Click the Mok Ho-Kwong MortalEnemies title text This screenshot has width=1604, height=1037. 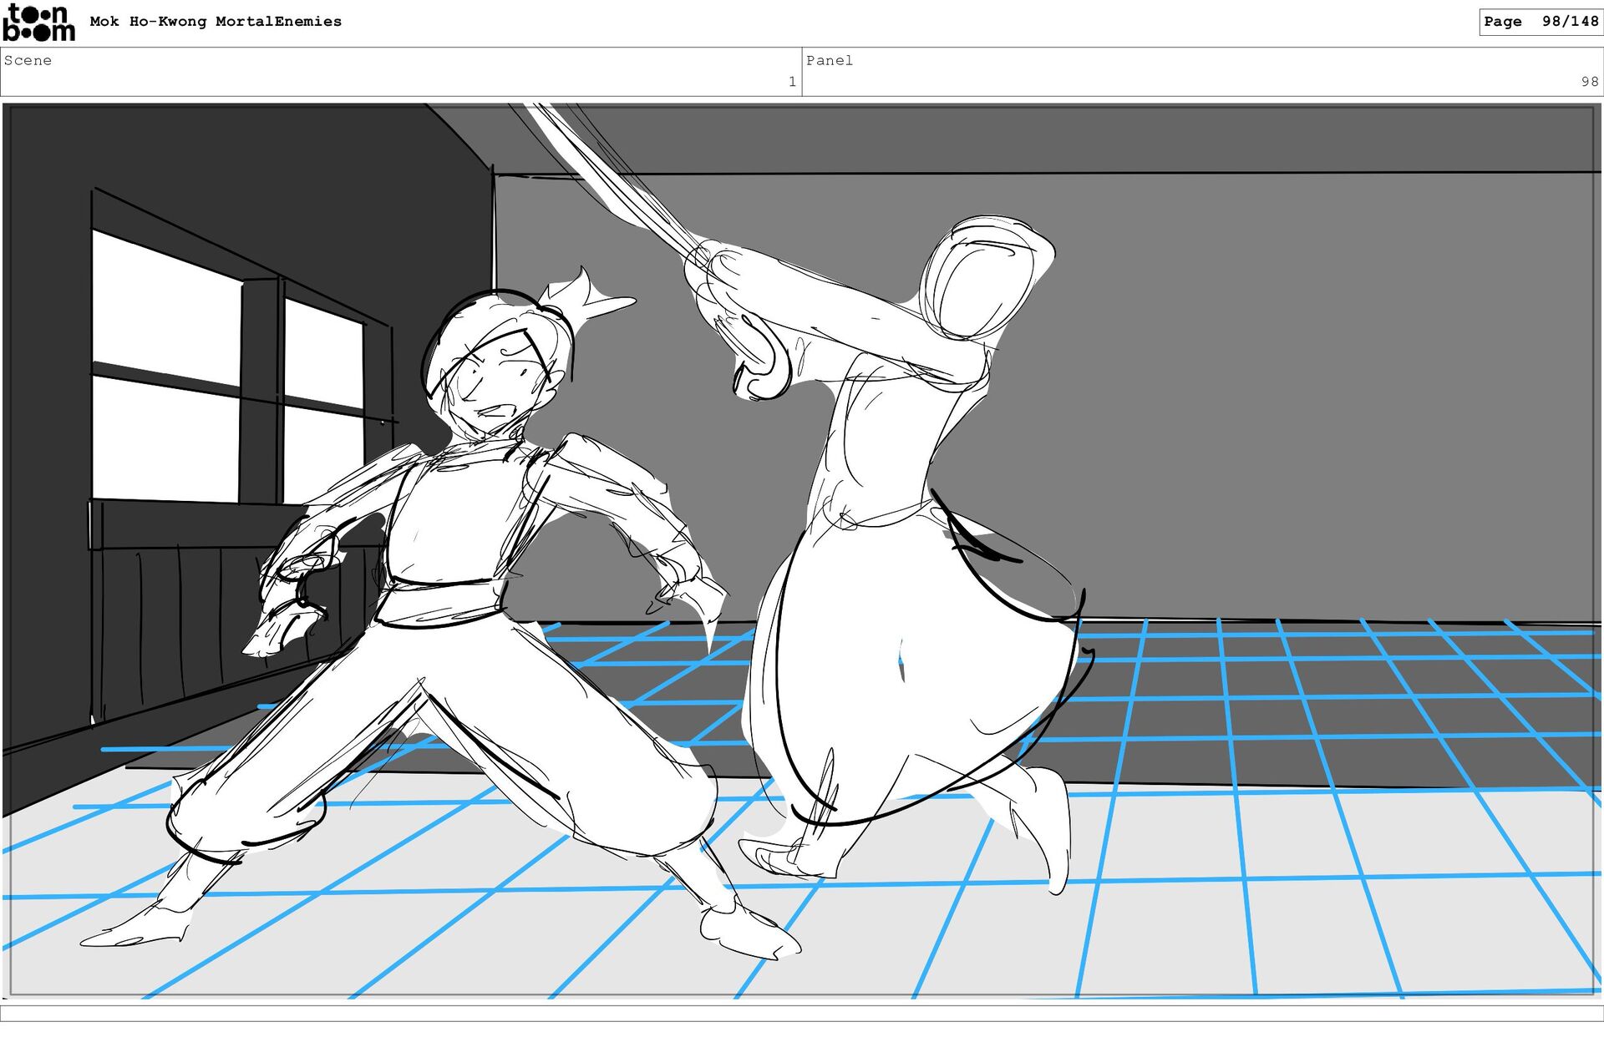tap(216, 22)
